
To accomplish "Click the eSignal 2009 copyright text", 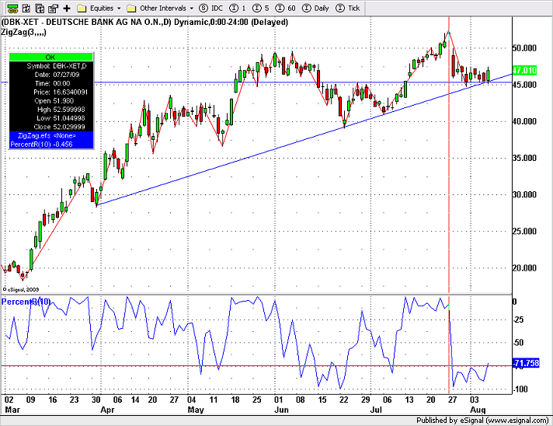I will 20,289.
